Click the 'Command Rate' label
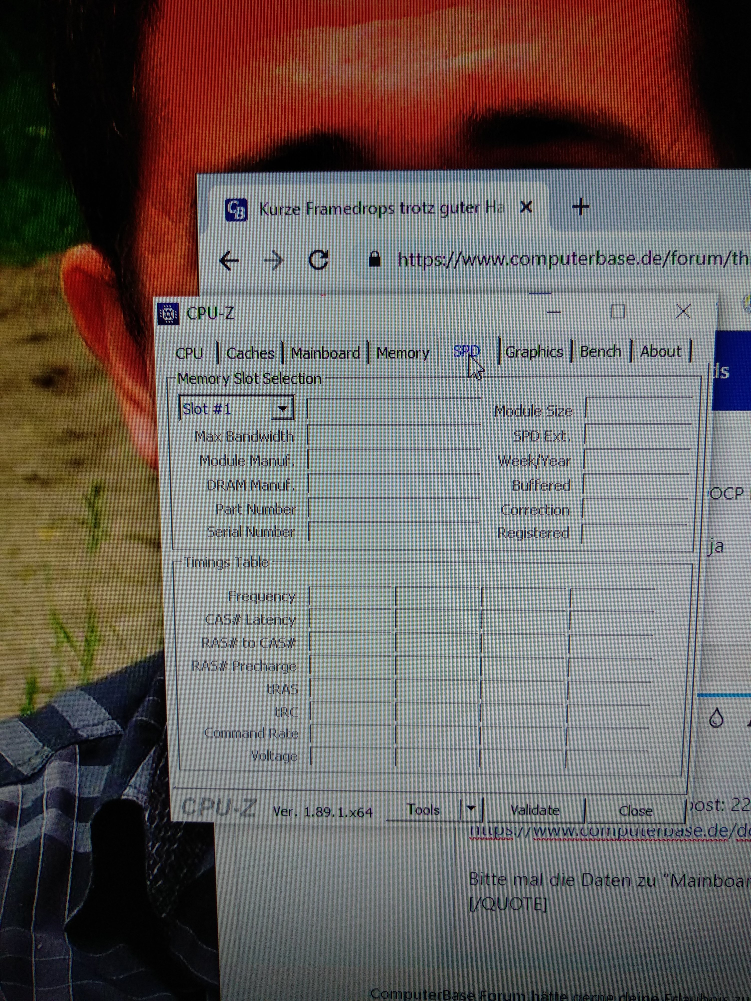Screen dimensions: 751x1001 click(x=251, y=733)
